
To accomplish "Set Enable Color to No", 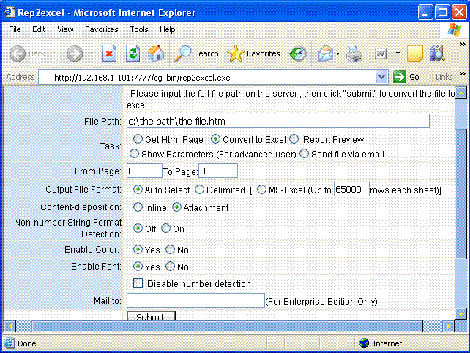I will tap(170, 249).
